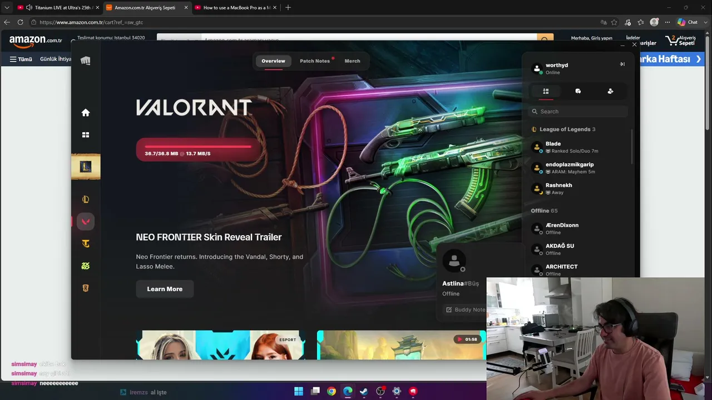This screenshot has width=712, height=400.
Task: Collapse the social panel with the arrow icon
Action: [622, 64]
